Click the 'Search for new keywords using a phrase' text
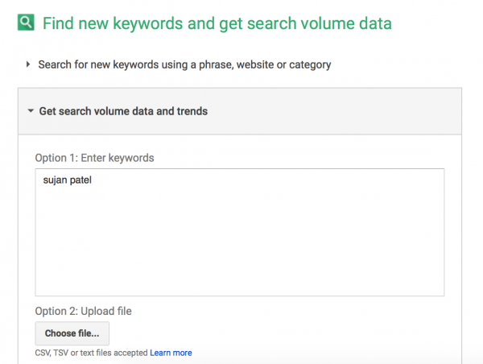 pyautogui.click(x=184, y=64)
